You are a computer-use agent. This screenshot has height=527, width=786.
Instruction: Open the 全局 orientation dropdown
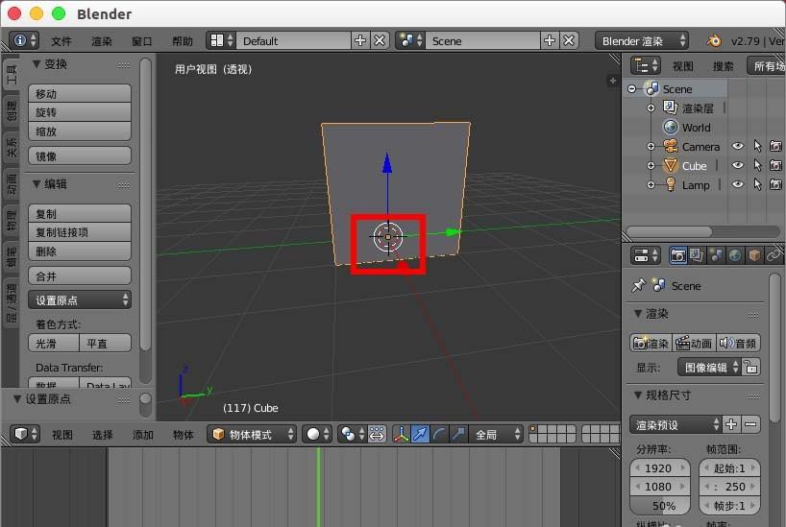pos(496,434)
